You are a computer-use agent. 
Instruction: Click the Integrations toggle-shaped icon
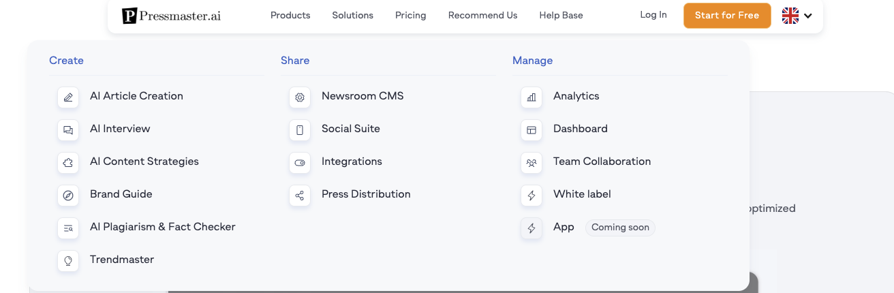[x=300, y=163]
